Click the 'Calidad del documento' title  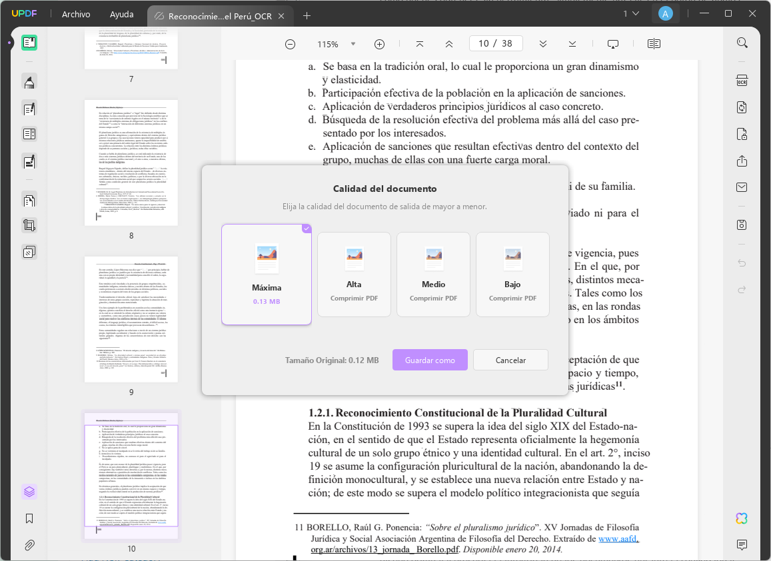coord(385,189)
